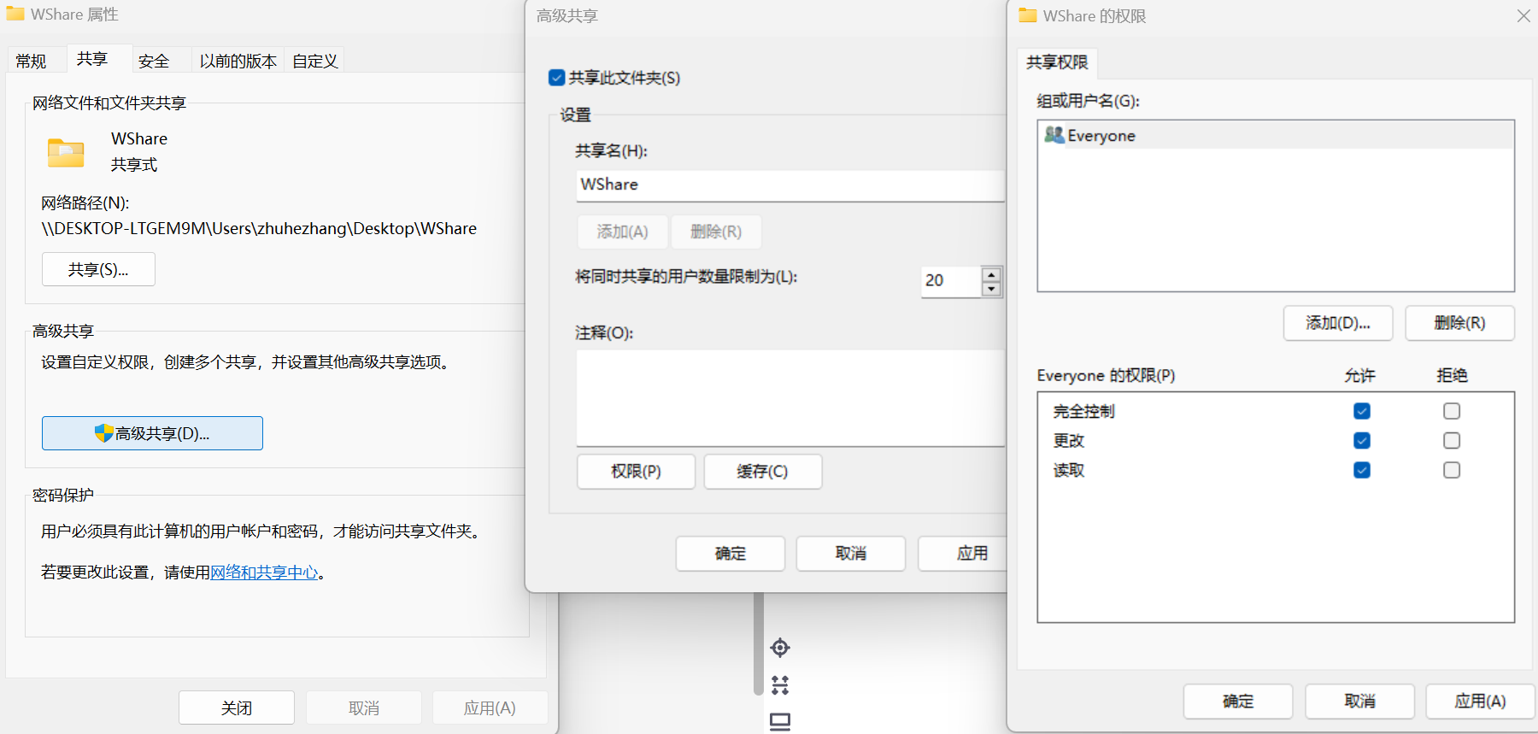This screenshot has width=1538, height=734.
Task: Open the 自定义 tab
Action: click(315, 61)
